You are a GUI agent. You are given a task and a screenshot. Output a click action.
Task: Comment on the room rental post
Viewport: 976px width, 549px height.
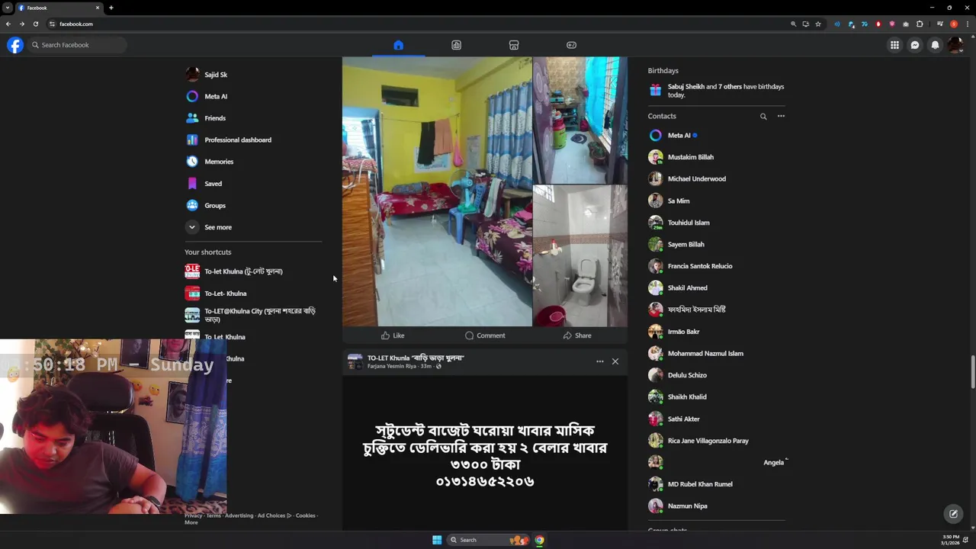(485, 335)
